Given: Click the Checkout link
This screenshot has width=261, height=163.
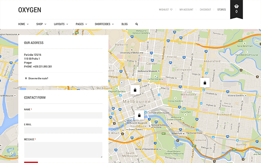Looking at the screenshot, I should click(206, 9).
